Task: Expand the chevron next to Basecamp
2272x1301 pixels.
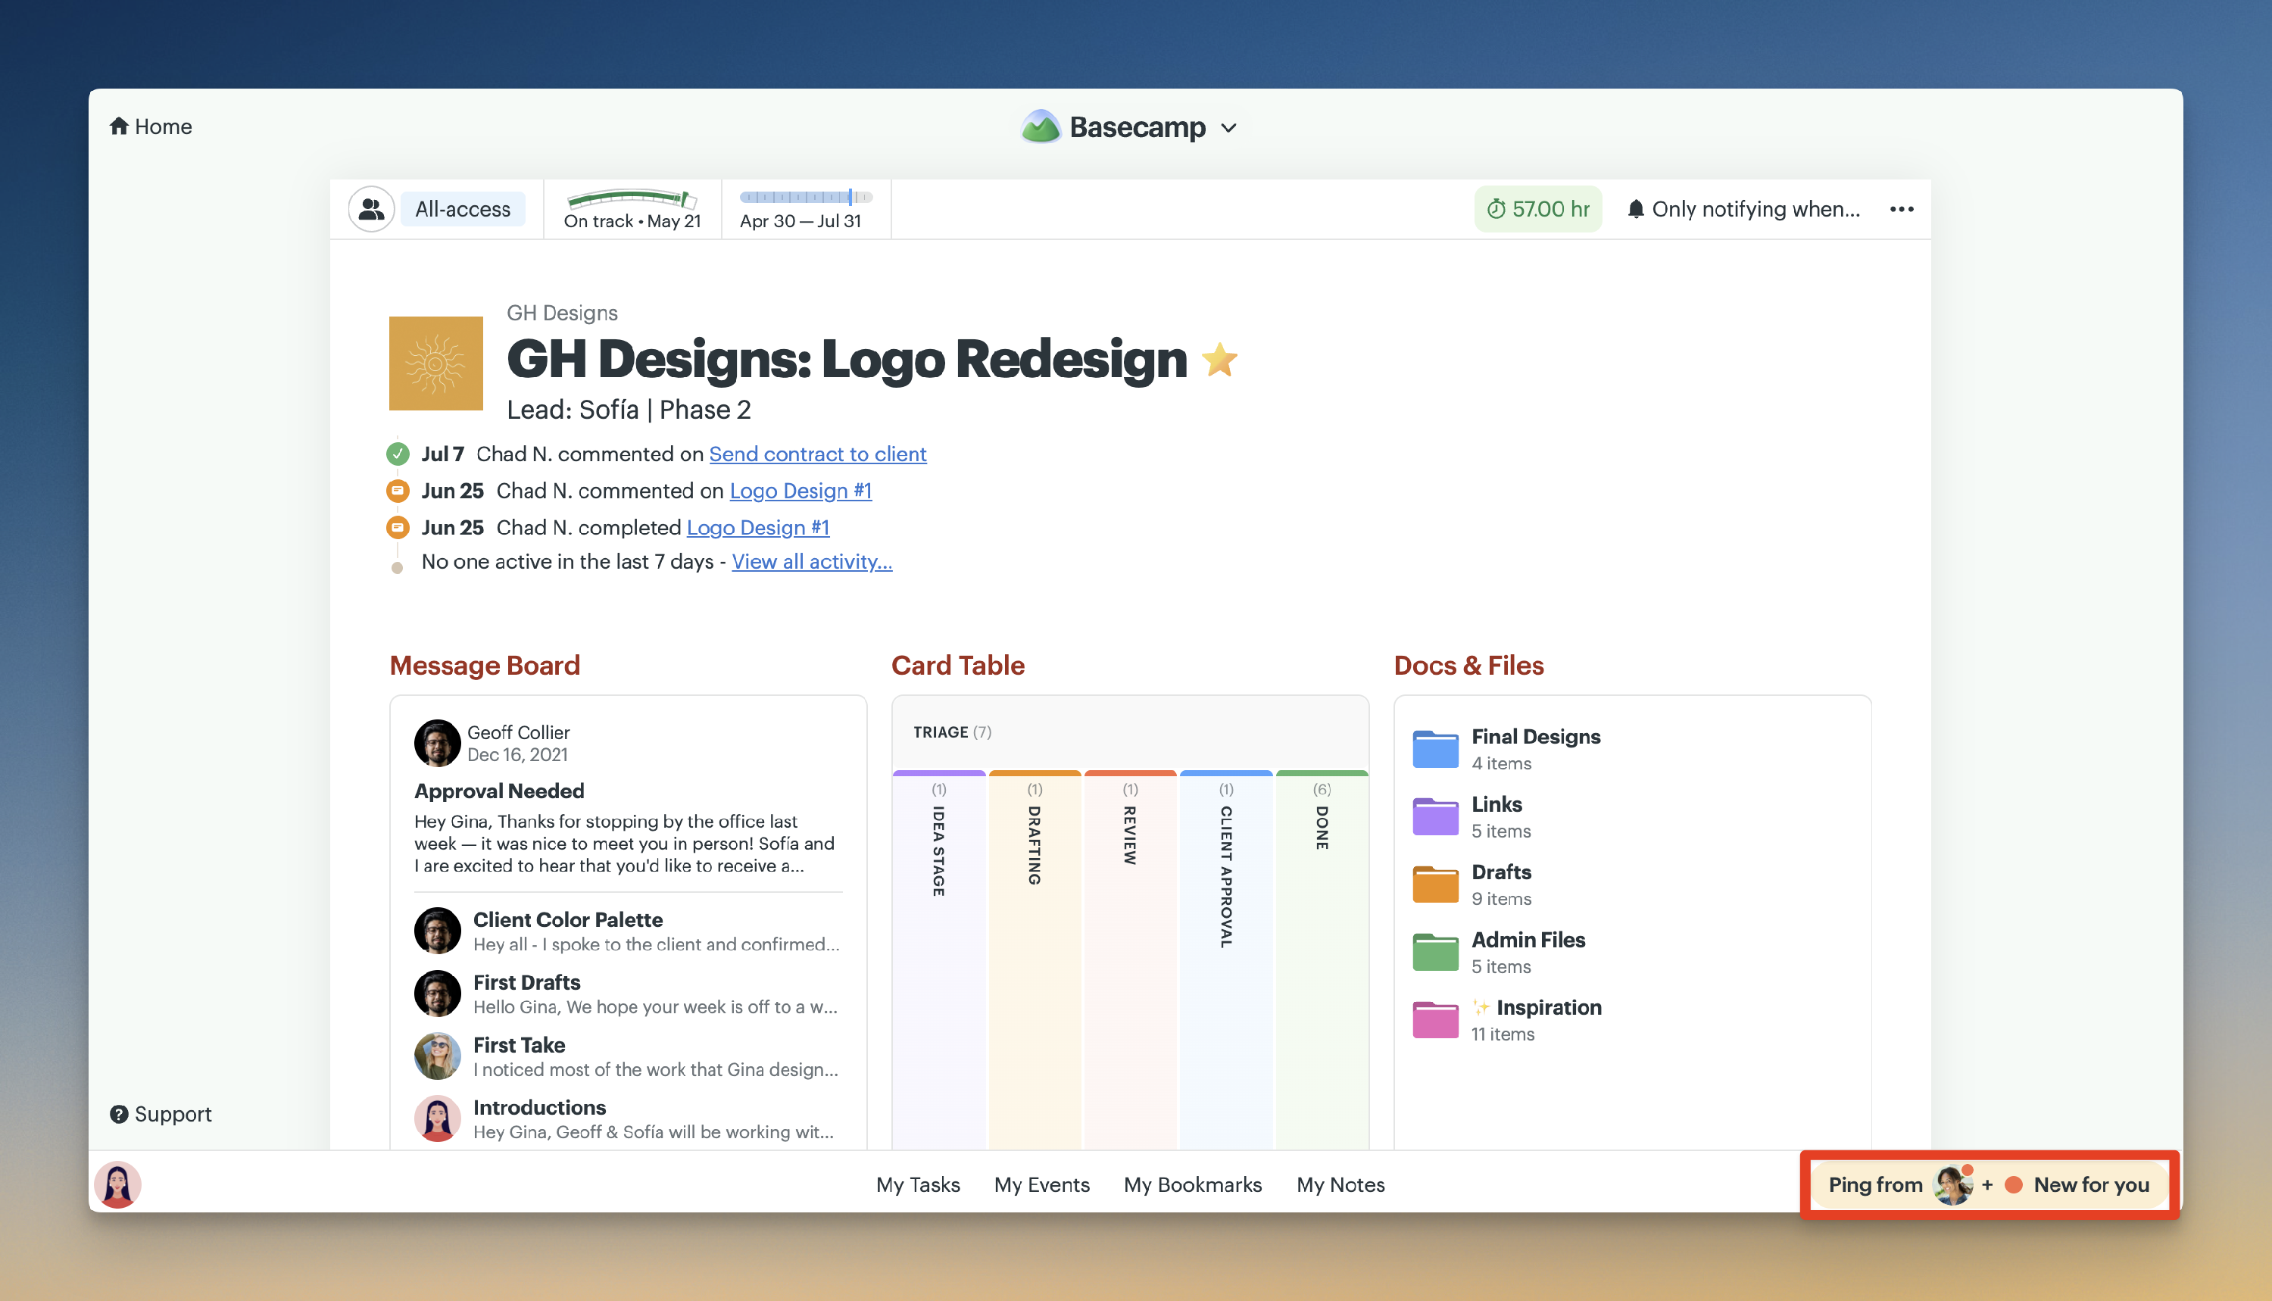Action: 1229,128
